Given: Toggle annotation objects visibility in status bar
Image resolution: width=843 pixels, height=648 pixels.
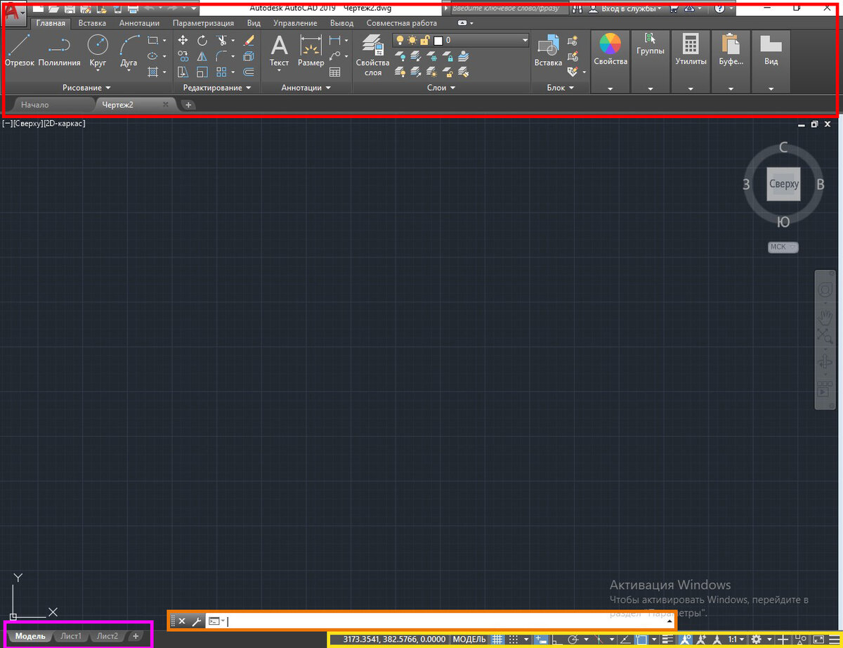Looking at the screenshot, I should pos(685,640).
